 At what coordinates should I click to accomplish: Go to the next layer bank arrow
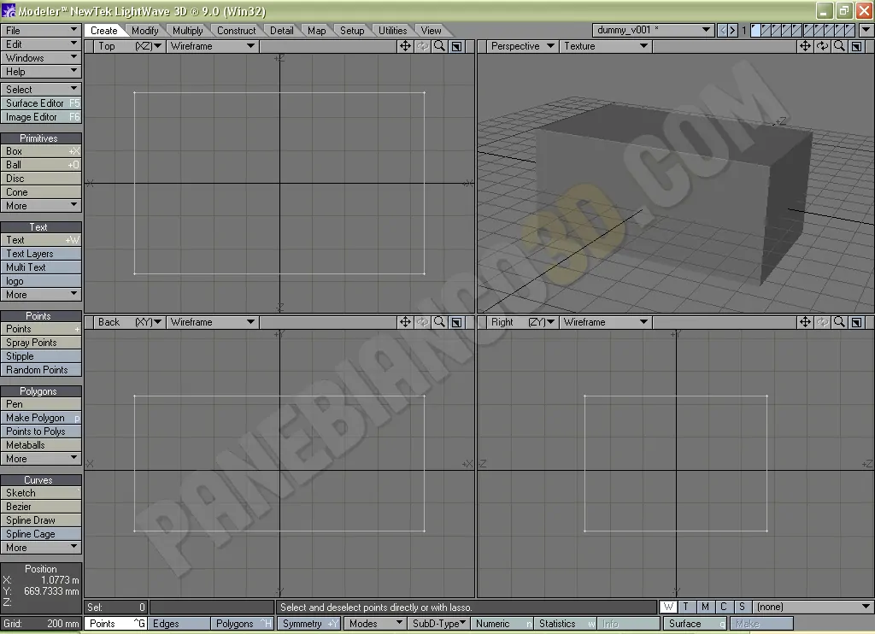732,30
